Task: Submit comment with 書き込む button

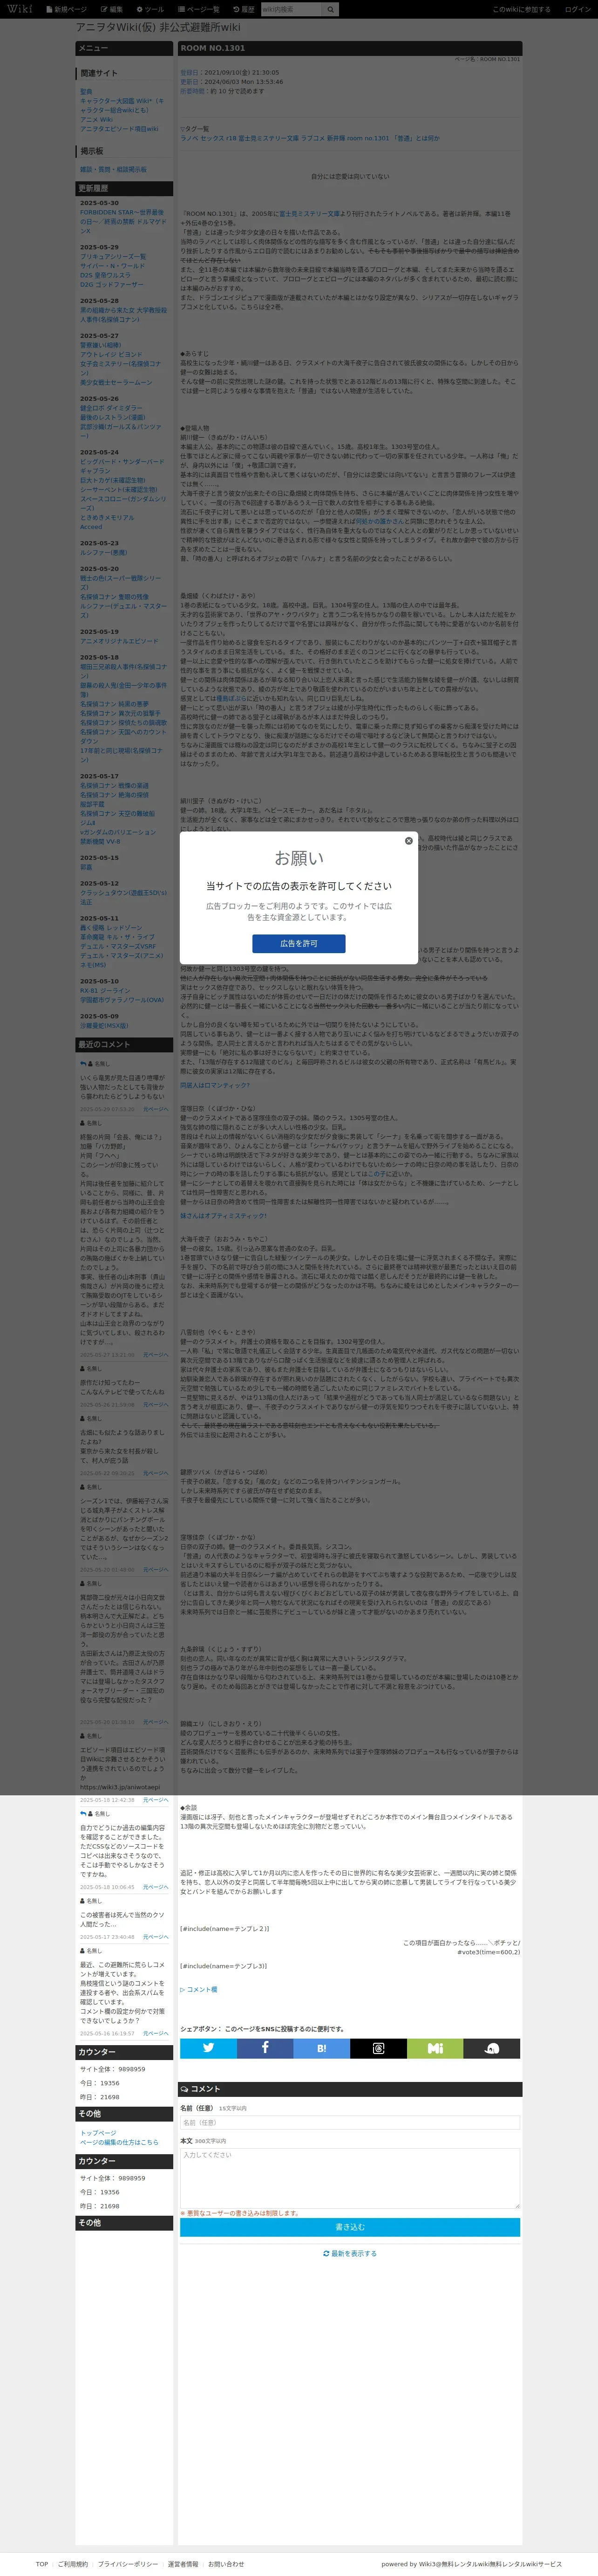Action: (x=350, y=2227)
